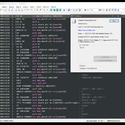Click the blue browser-style toolbar icon
Screen dimensions: 125x125
click(x=69, y=10)
